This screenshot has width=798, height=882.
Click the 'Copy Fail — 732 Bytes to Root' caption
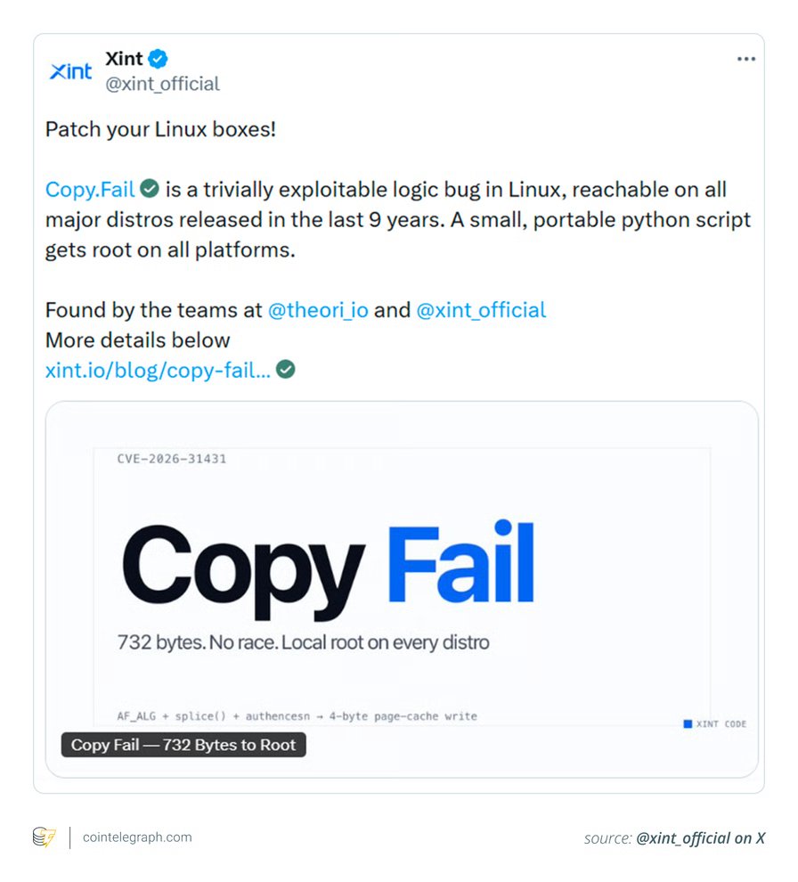pos(183,745)
